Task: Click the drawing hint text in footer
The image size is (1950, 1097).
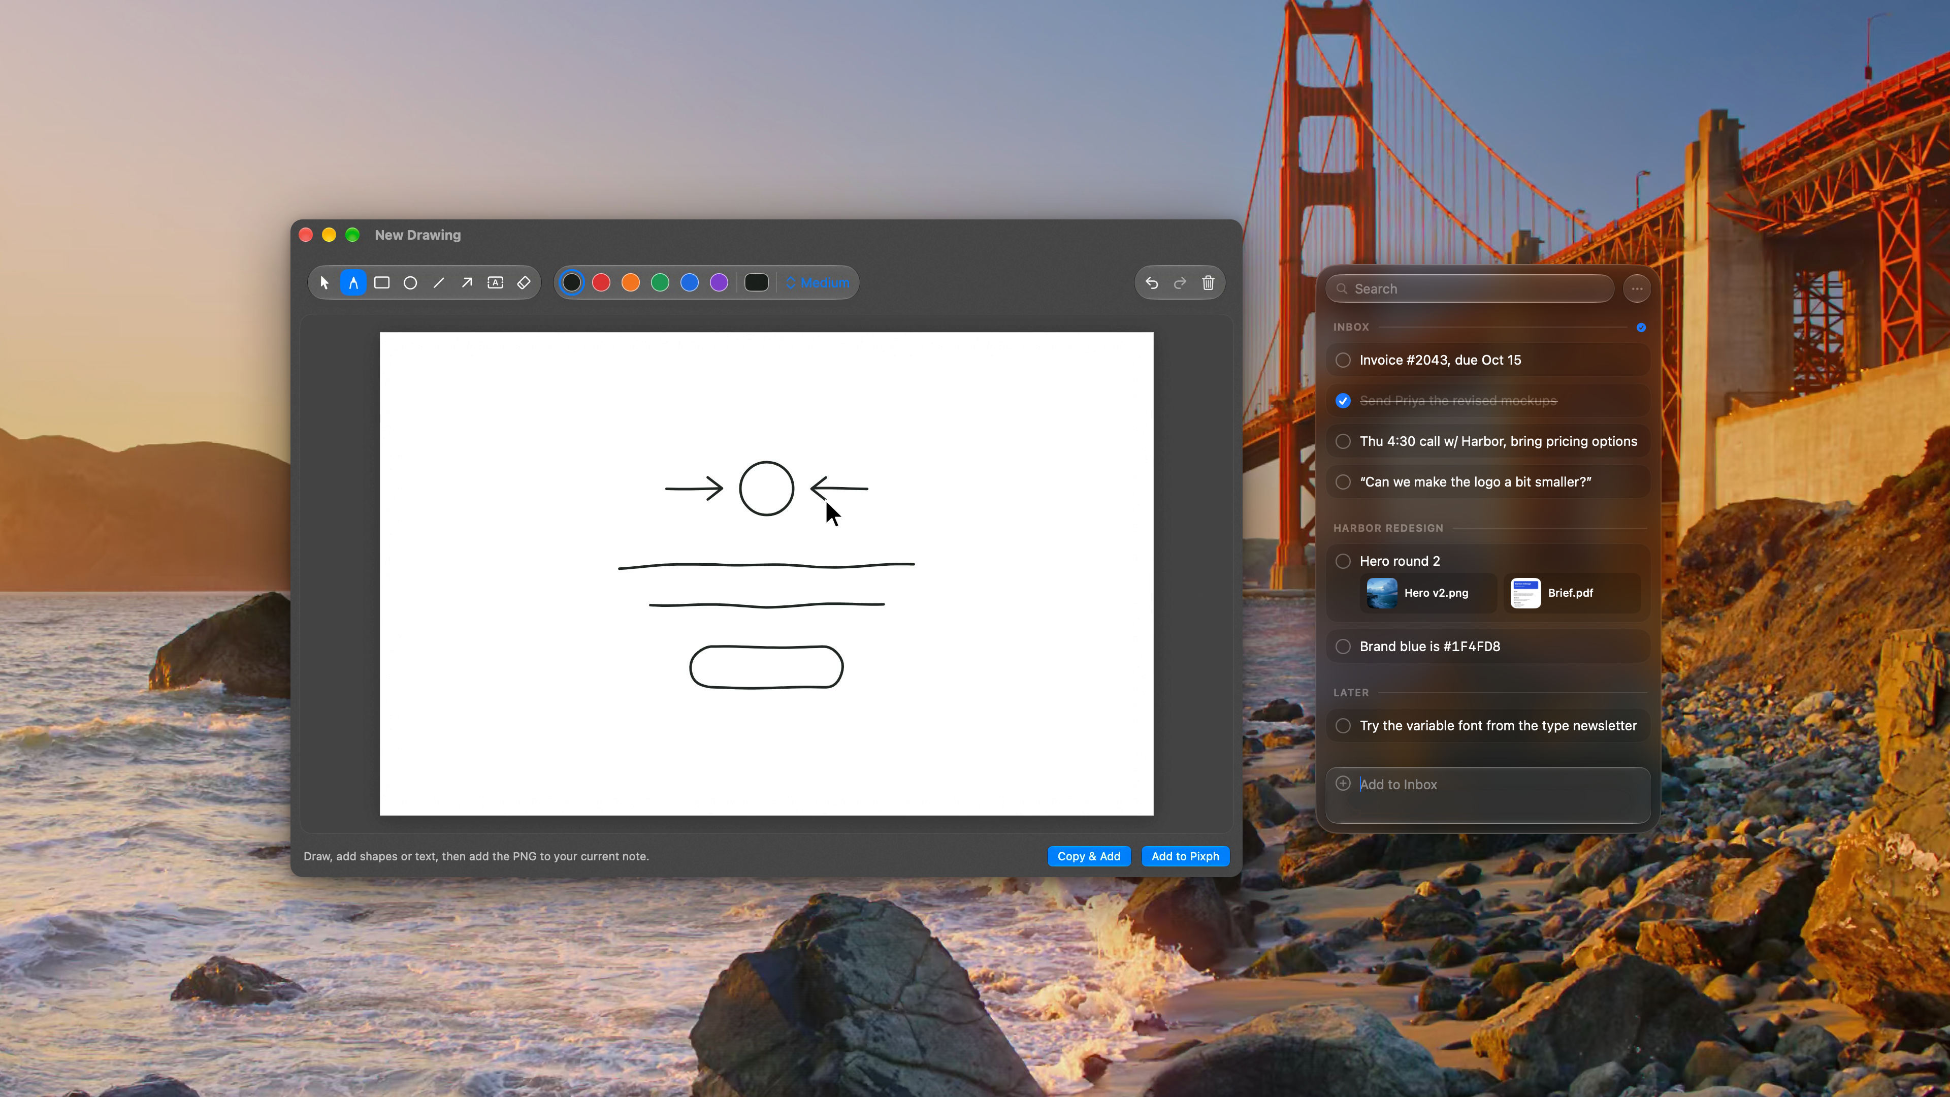Action: [x=476, y=856]
